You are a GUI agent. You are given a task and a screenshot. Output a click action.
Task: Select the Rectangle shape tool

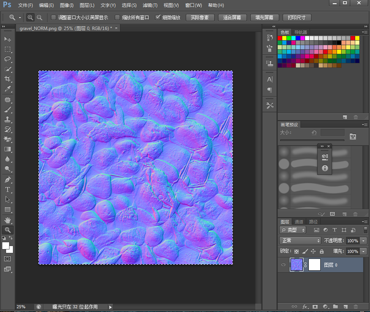click(8, 209)
